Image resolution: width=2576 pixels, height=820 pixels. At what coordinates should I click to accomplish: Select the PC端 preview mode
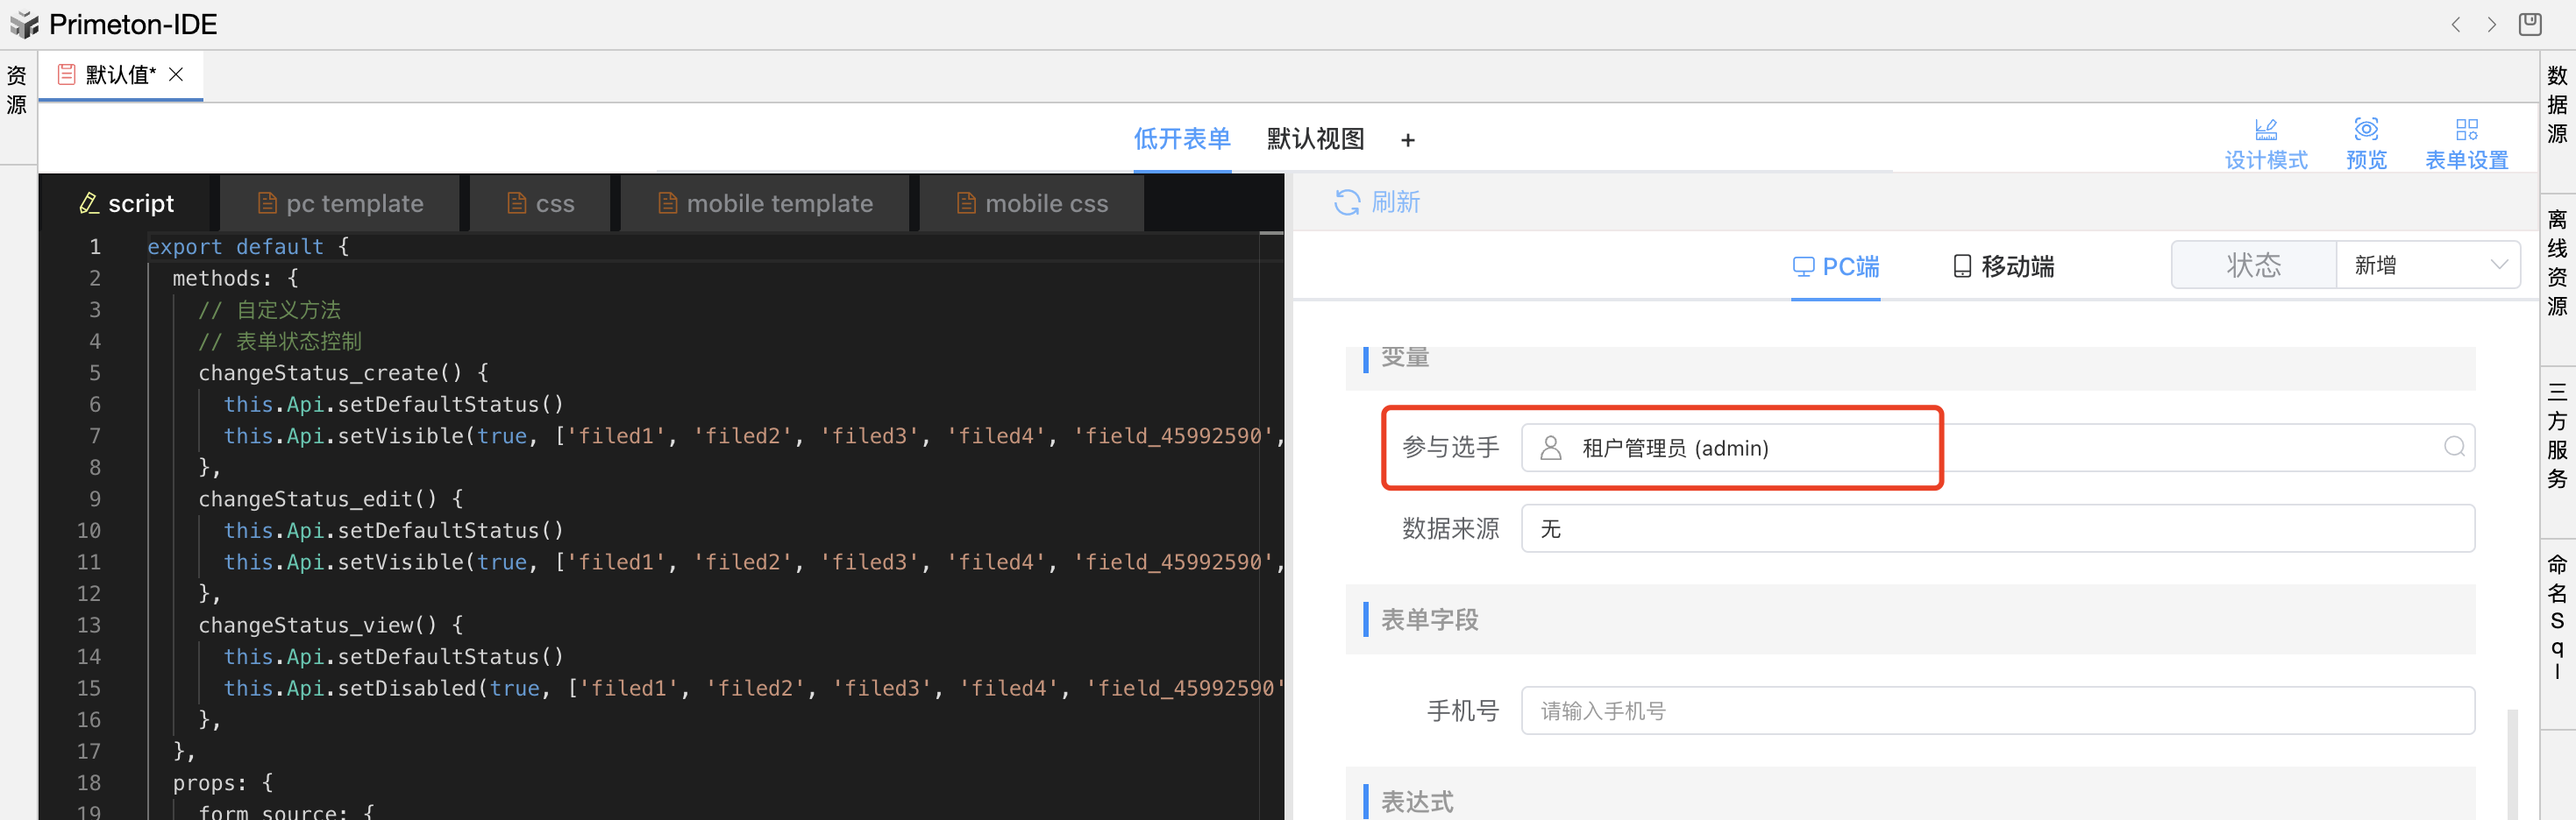(1835, 266)
